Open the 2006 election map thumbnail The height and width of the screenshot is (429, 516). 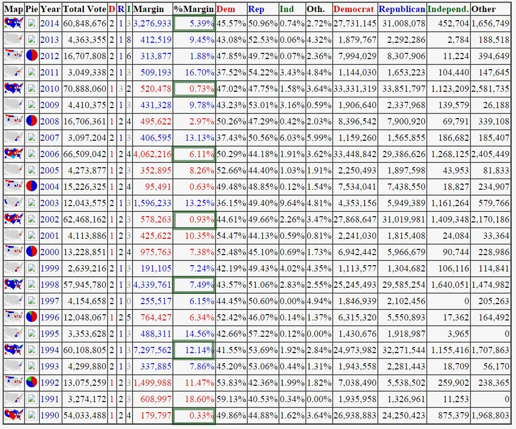[x=14, y=154]
